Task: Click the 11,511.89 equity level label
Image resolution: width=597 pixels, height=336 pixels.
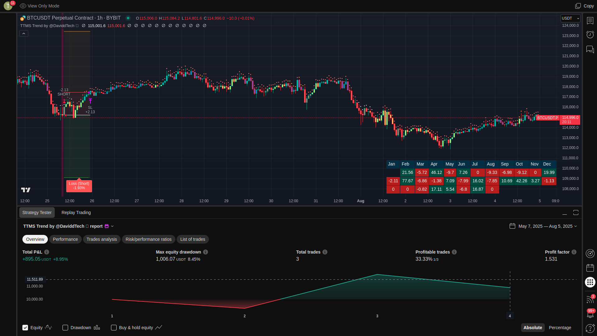Action: pos(35,279)
